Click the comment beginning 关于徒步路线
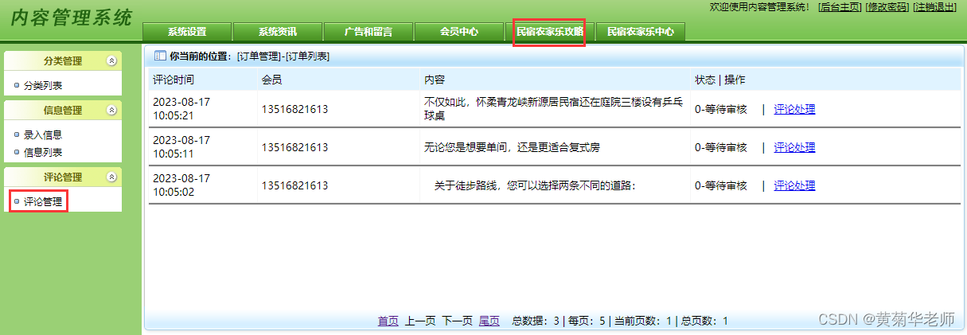967x335 pixels. click(536, 185)
